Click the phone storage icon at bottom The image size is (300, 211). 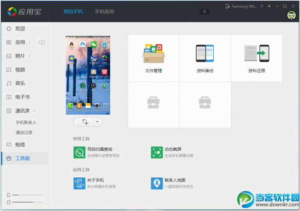point(8,195)
